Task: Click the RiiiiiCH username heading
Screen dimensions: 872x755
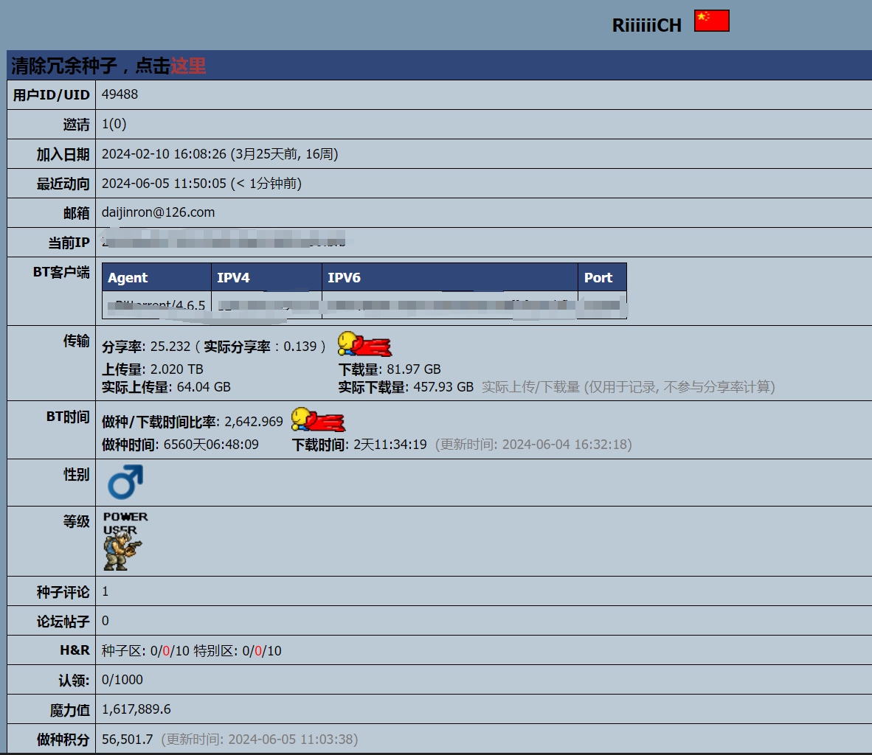Action: 646,25
